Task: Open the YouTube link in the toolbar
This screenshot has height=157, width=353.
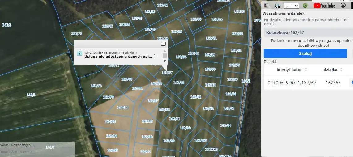Action: 324,6
